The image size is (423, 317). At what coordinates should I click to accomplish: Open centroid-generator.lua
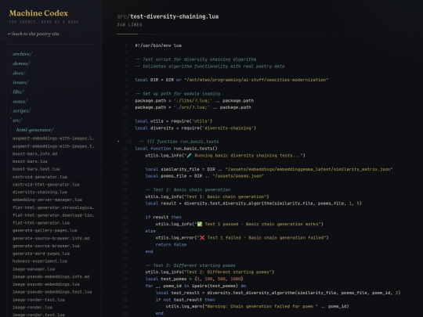[40, 177]
